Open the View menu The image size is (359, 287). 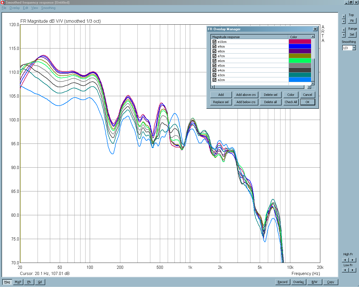click(34, 8)
